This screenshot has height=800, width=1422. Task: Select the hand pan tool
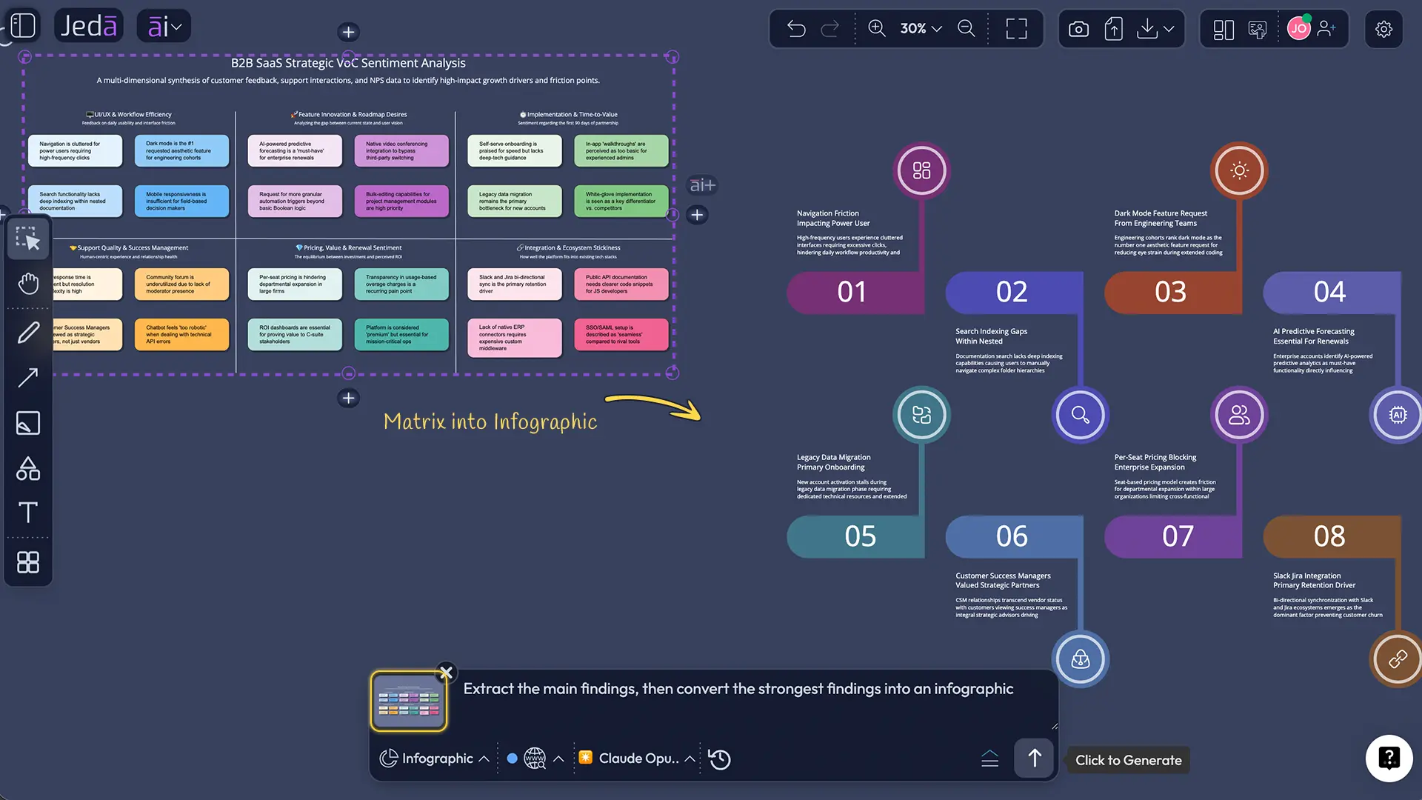pos(28,284)
